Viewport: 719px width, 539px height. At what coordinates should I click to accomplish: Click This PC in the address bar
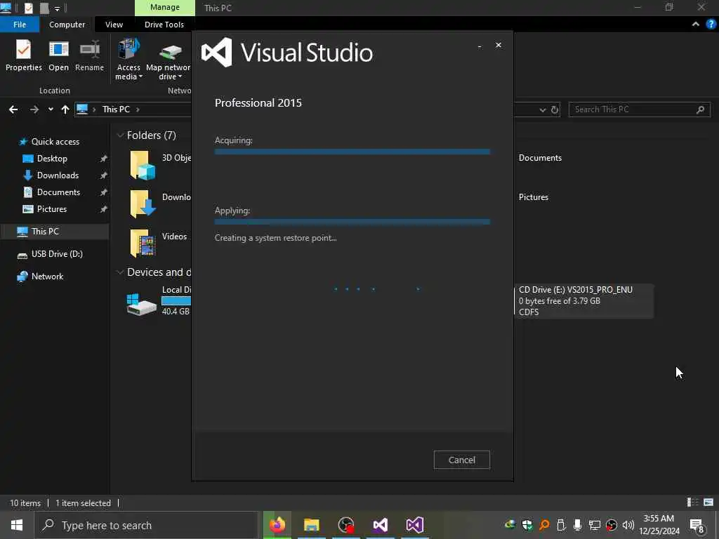[x=116, y=109]
